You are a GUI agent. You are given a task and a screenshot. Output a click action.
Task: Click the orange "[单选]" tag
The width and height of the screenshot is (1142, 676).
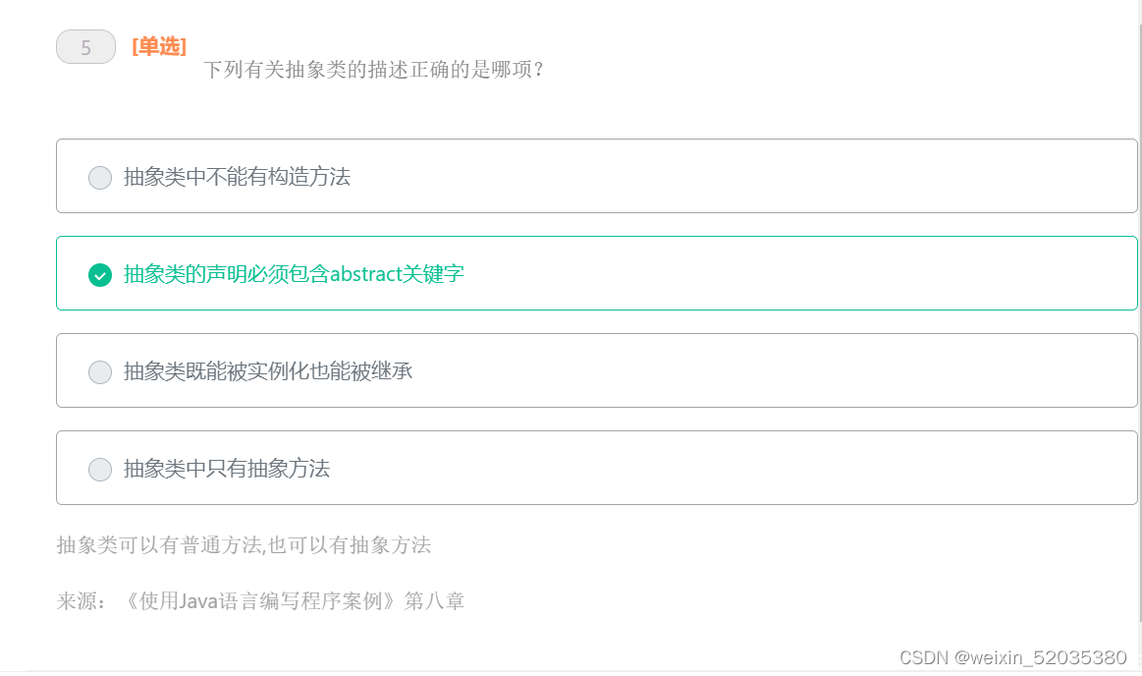pos(157,46)
